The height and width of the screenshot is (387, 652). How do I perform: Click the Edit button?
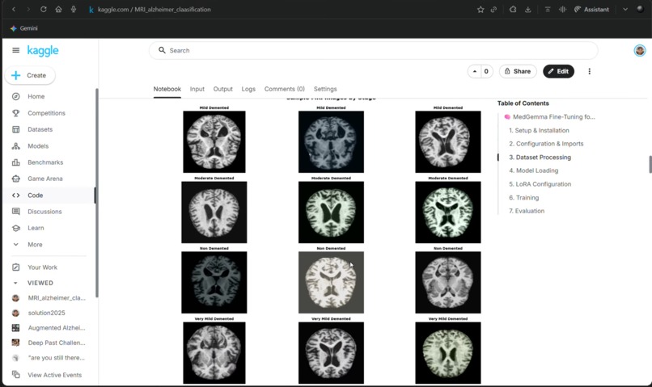pos(558,71)
